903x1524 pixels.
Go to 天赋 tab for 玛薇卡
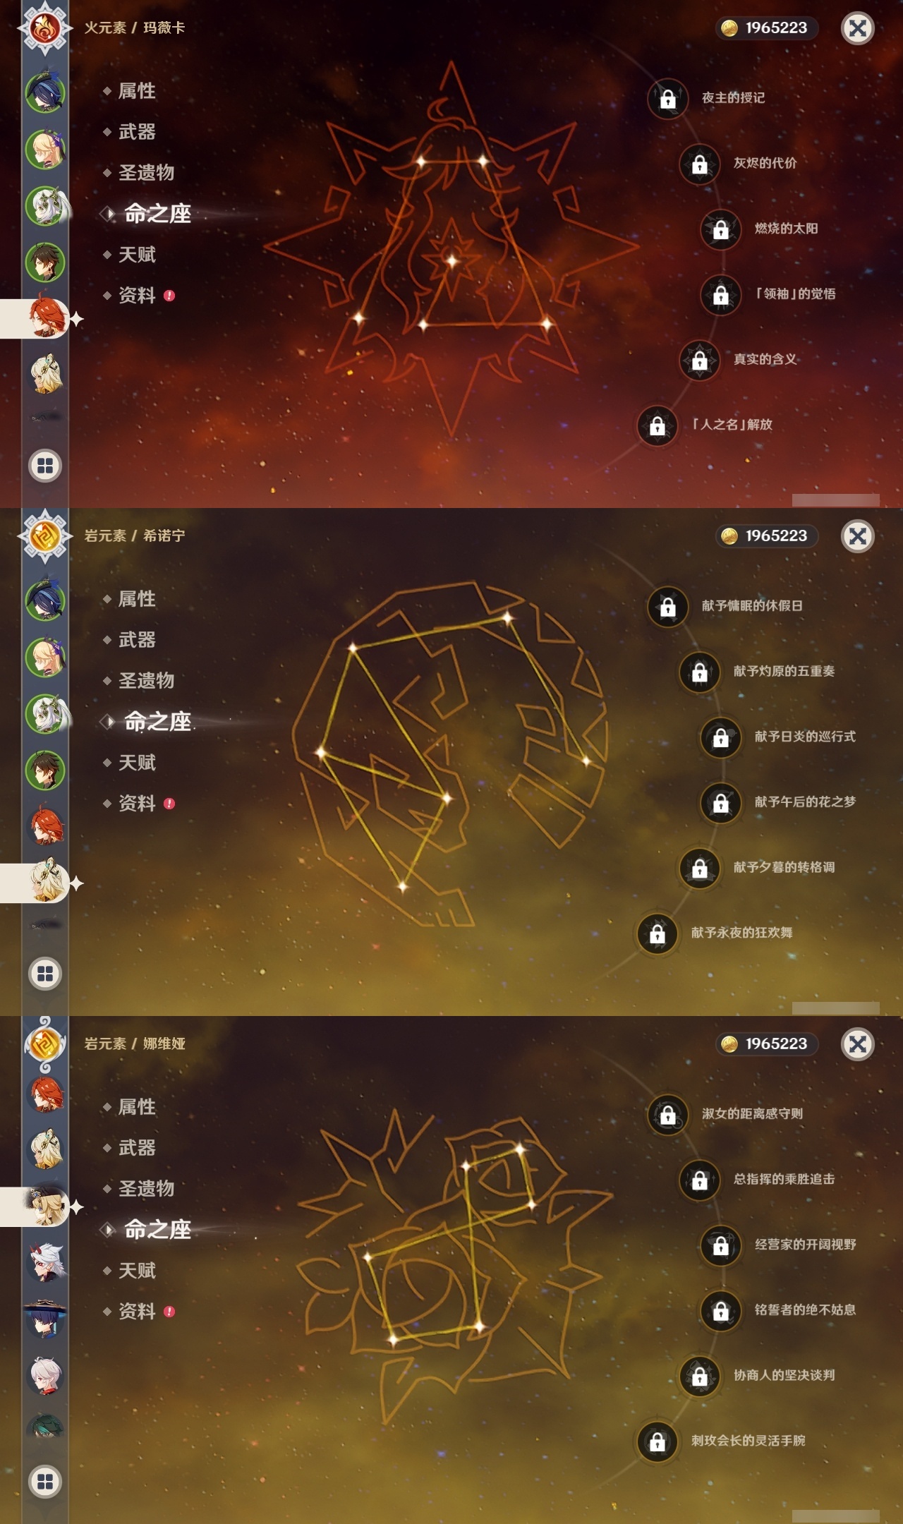(x=137, y=255)
